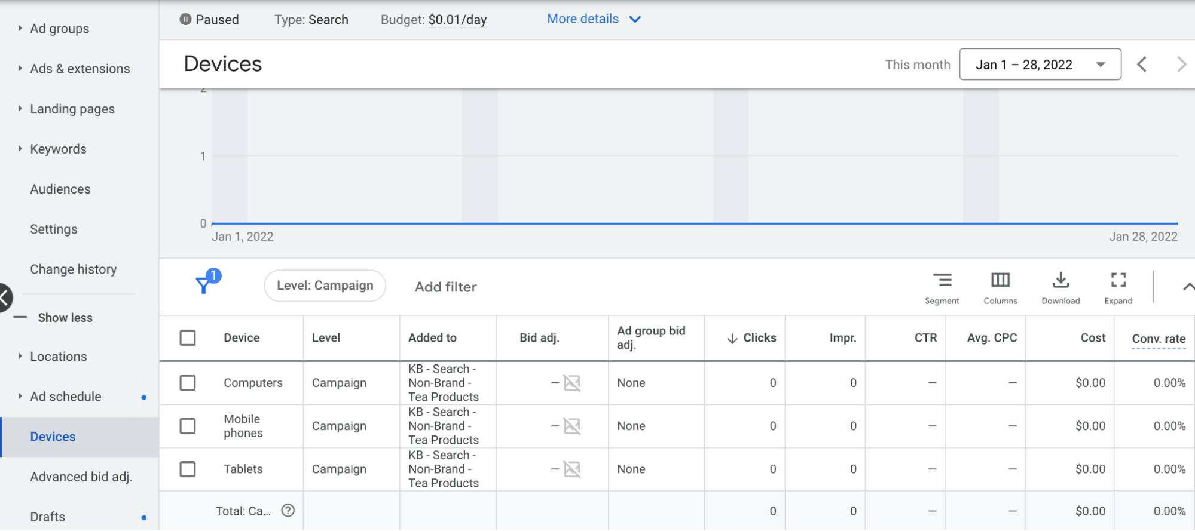Collapse the side navigation panel arrow
Screen dimensions: 1195x531
pos(4,297)
